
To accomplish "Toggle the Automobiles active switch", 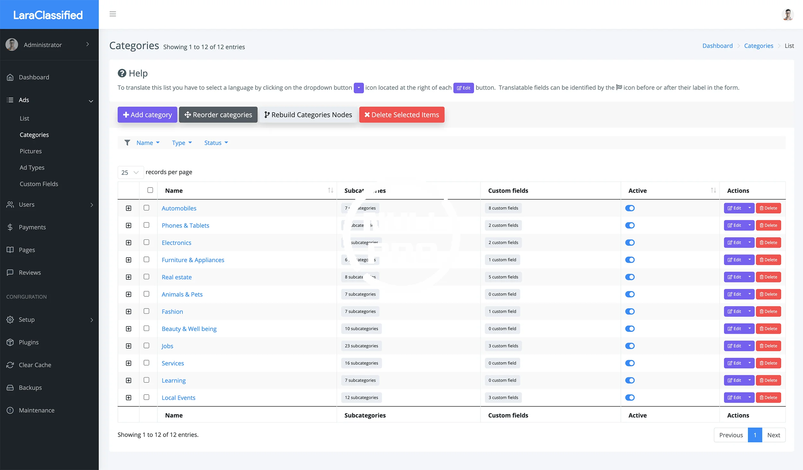I will click(630, 208).
